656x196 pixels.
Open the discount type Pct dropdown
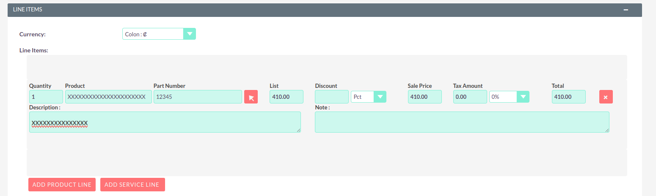(x=368, y=97)
